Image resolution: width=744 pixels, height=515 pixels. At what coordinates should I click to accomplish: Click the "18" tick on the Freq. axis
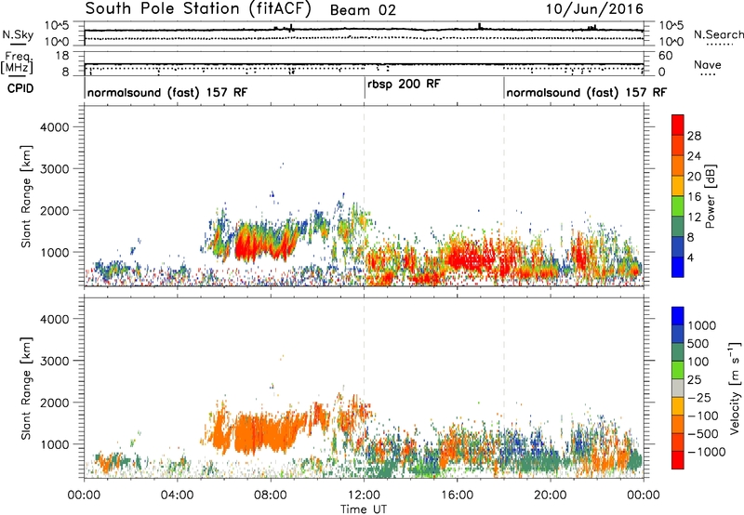click(x=62, y=56)
